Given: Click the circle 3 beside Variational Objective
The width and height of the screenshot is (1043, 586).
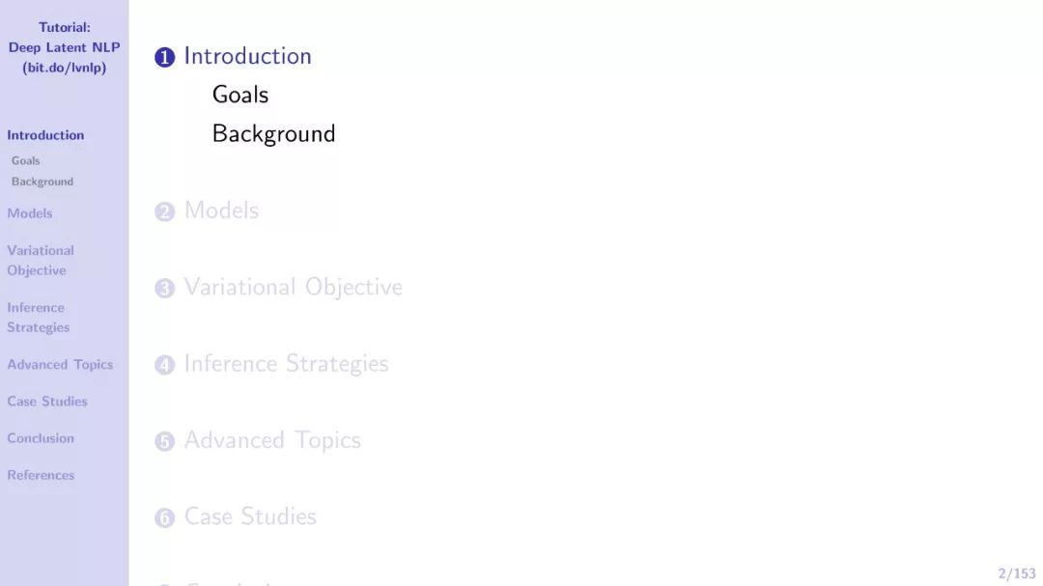Looking at the screenshot, I should pos(164,288).
